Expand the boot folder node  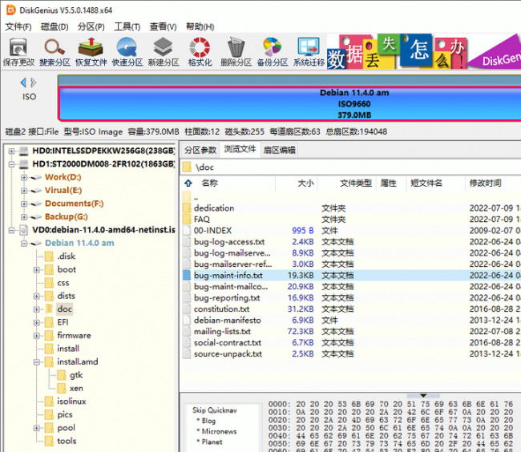tap(36, 269)
